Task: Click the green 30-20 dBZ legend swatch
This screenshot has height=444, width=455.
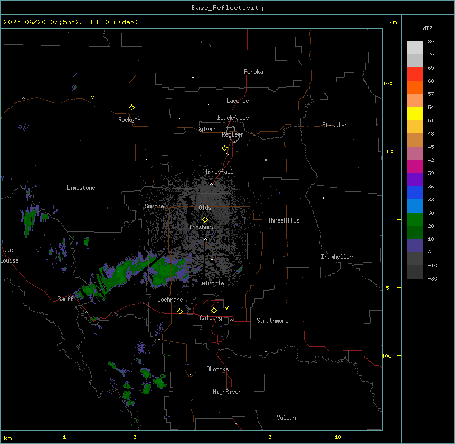Action: (x=415, y=219)
